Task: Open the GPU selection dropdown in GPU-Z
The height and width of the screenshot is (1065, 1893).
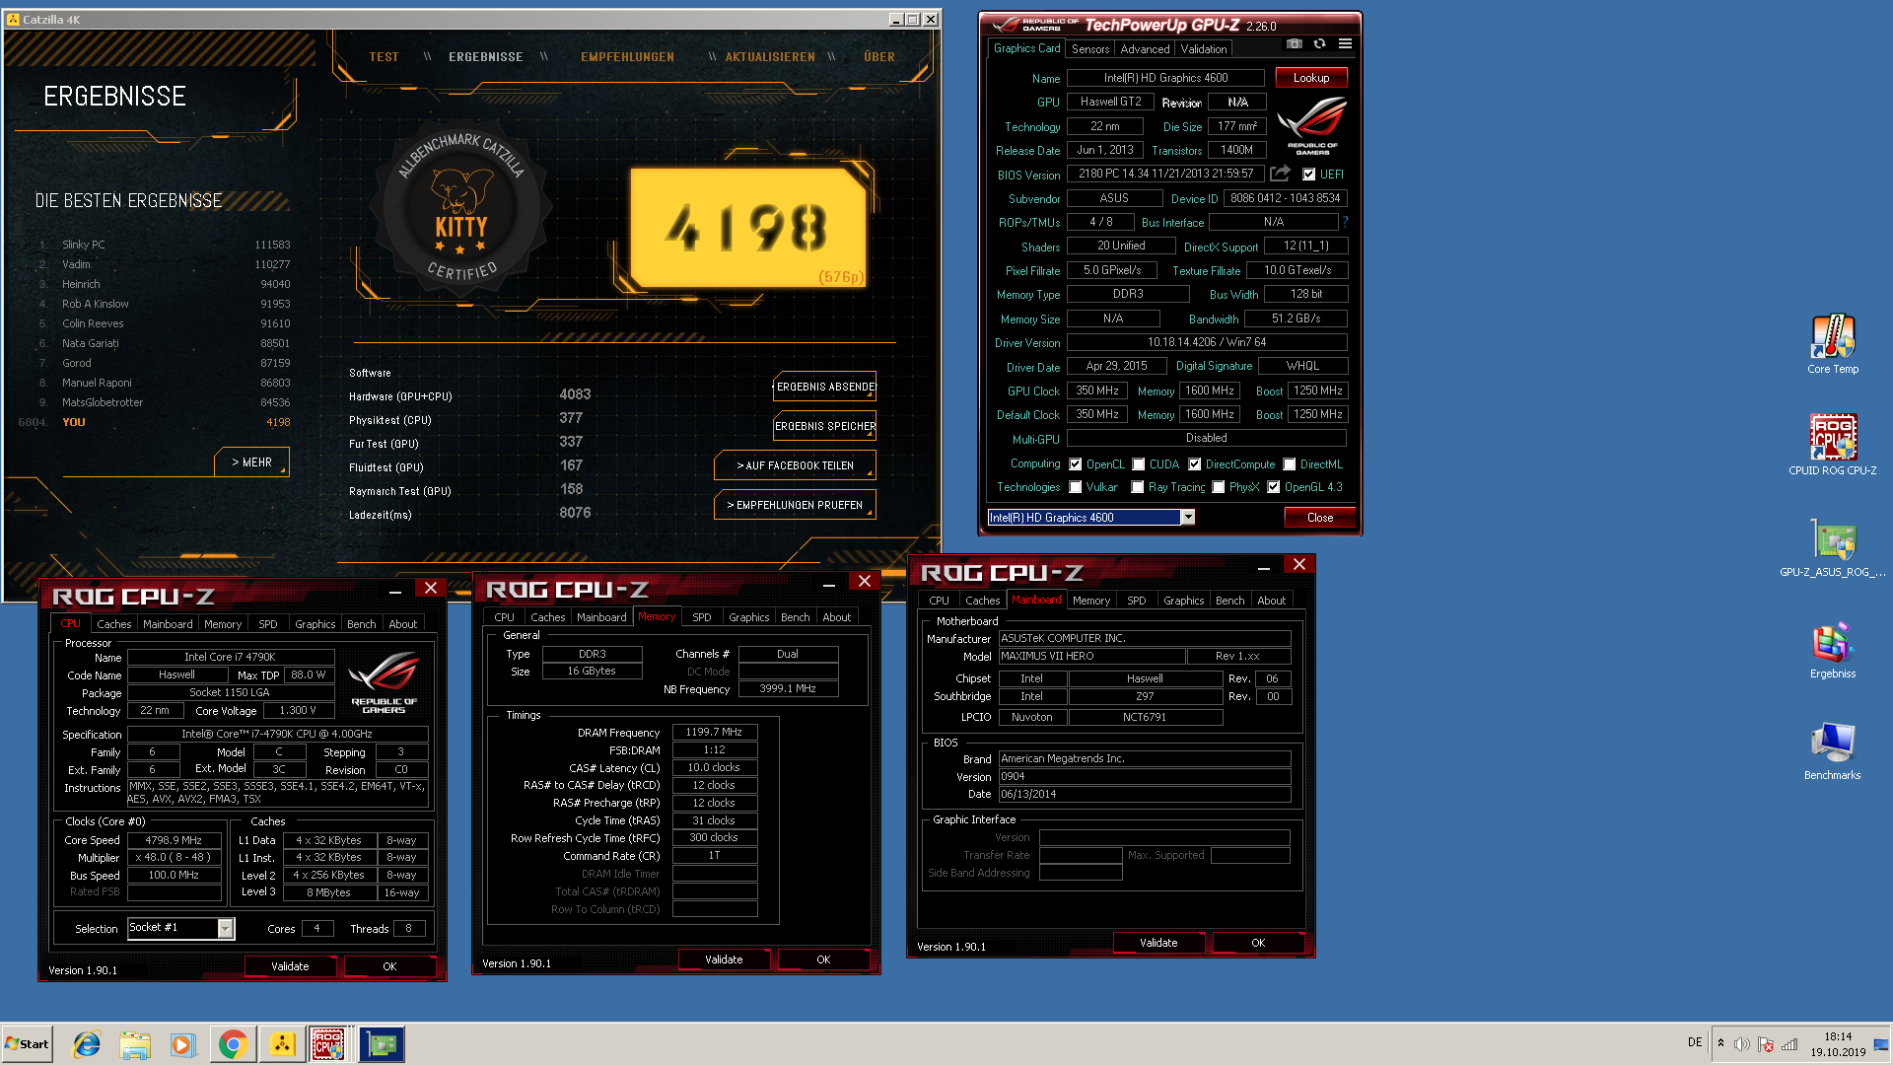Action: (x=1187, y=518)
